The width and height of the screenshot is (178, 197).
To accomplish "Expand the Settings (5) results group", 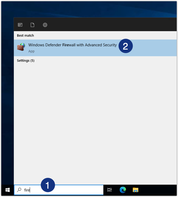I will [x=26, y=61].
